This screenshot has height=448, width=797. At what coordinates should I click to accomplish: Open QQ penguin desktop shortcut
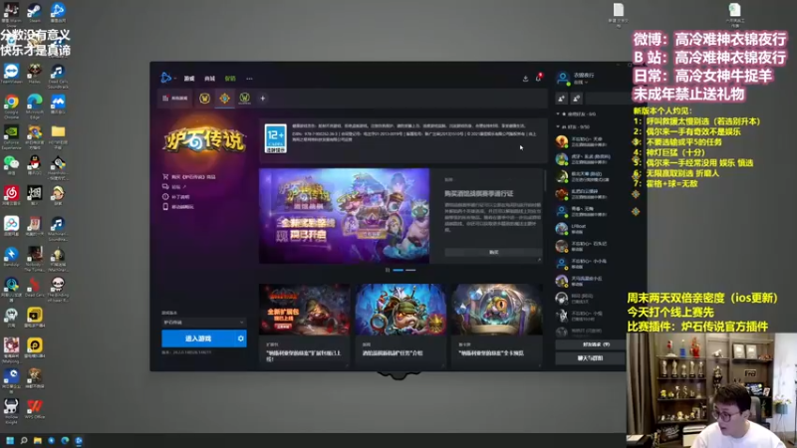pyautogui.click(x=35, y=165)
